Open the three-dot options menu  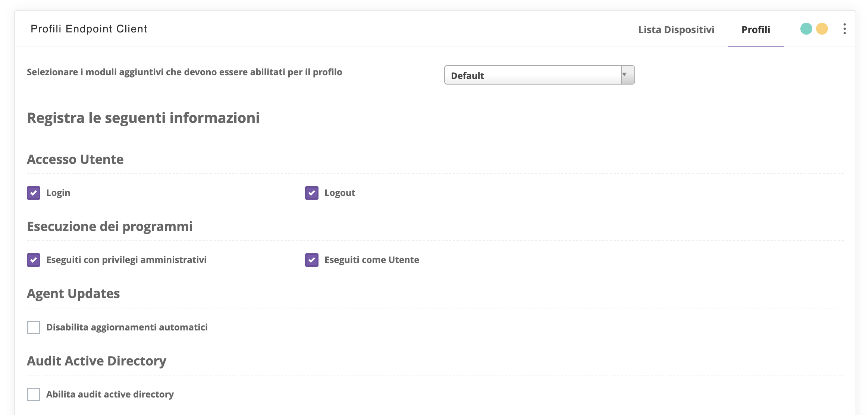844,29
